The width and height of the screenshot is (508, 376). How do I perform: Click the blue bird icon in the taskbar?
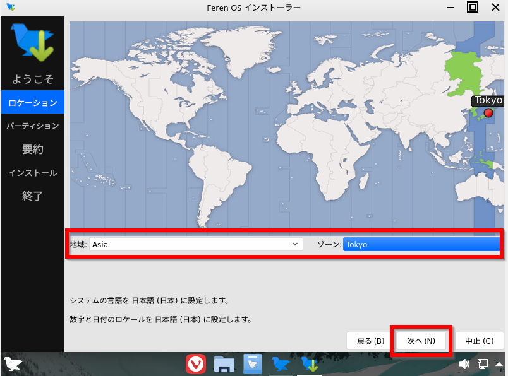(281, 364)
